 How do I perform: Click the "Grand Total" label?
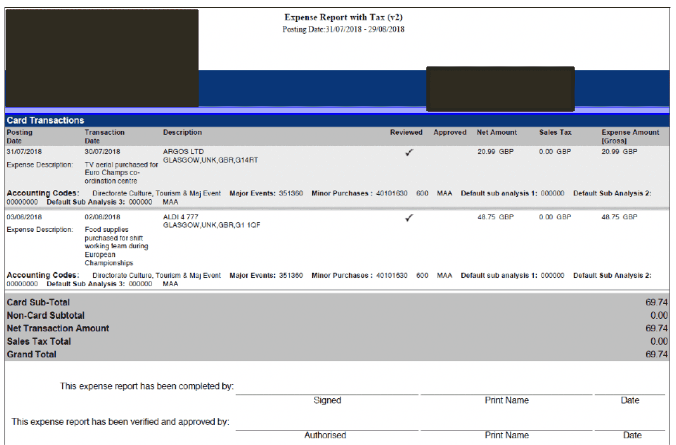(x=32, y=355)
